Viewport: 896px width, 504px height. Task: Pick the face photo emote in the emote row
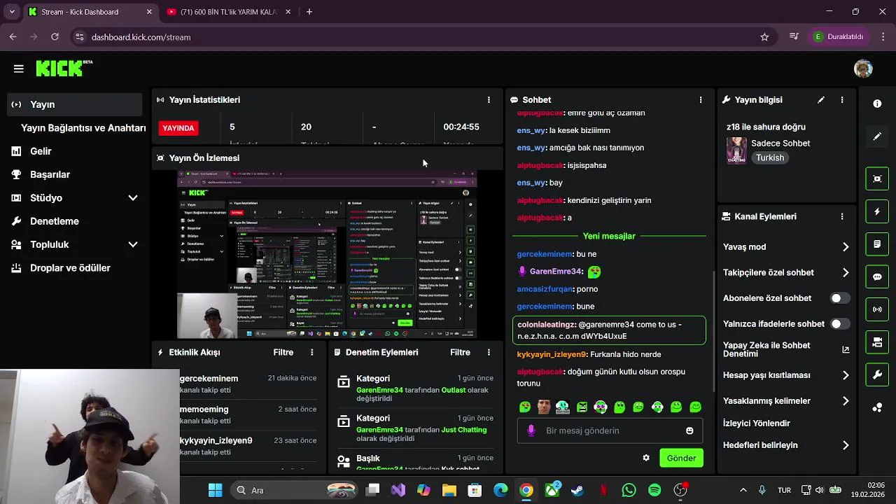(544, 407)
